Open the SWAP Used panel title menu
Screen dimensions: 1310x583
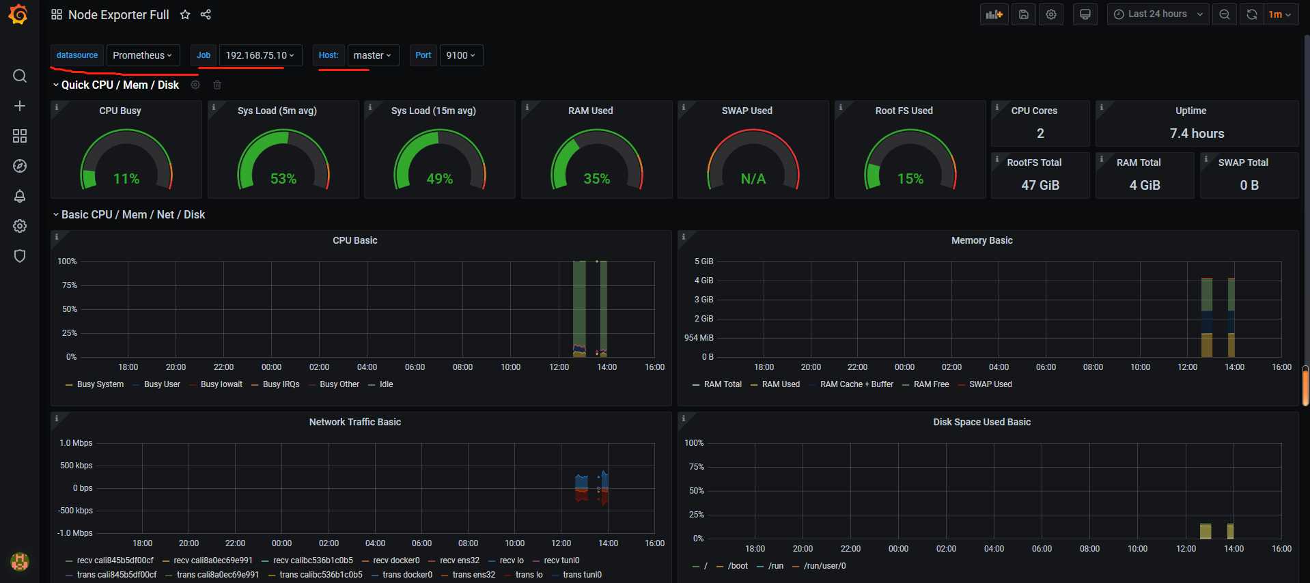pos(747,111)
